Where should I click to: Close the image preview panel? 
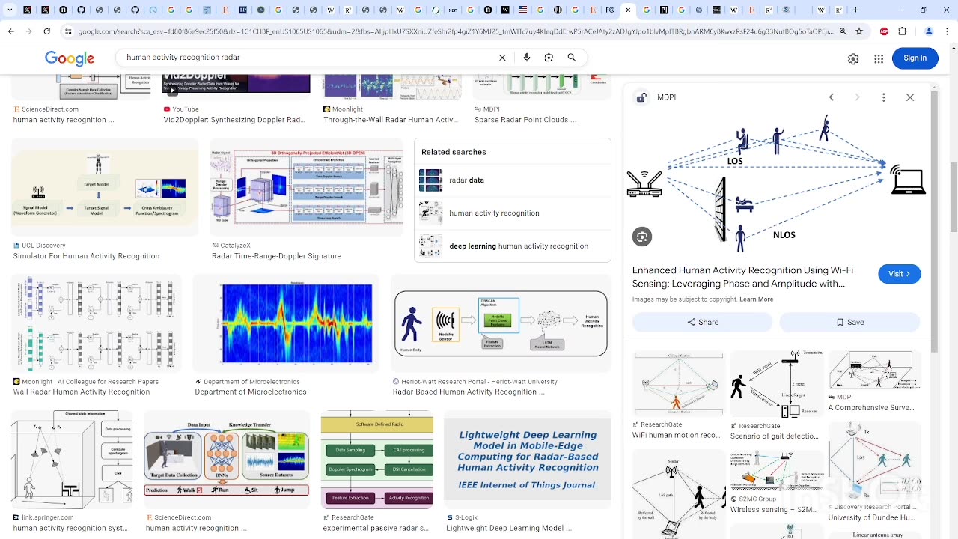(x=910, y=97)
